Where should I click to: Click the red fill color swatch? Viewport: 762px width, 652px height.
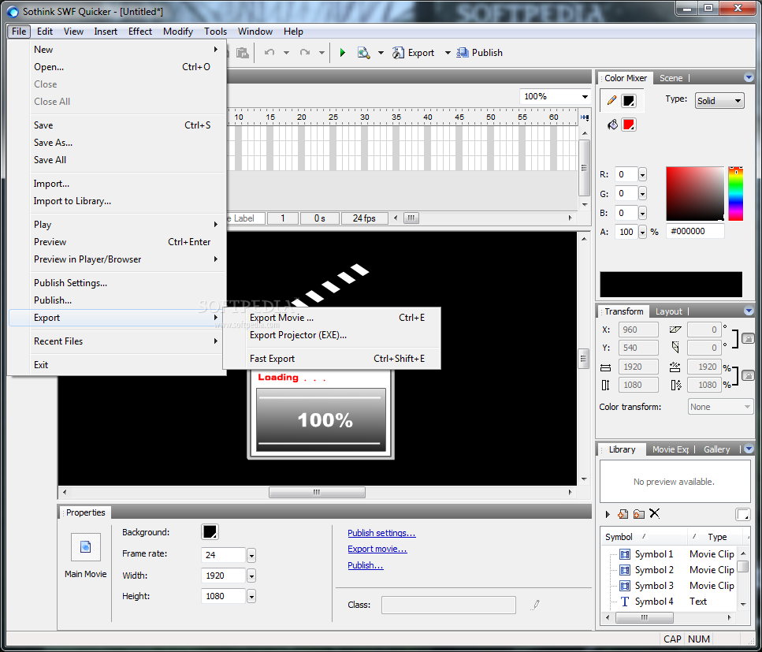pos(629,125)
